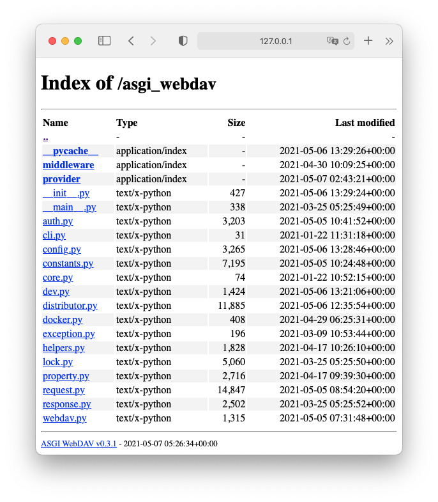Viewport: 438px width, 502px height.
Task: Click text/x-python type in webdav.py row
Action: point(144,418)
